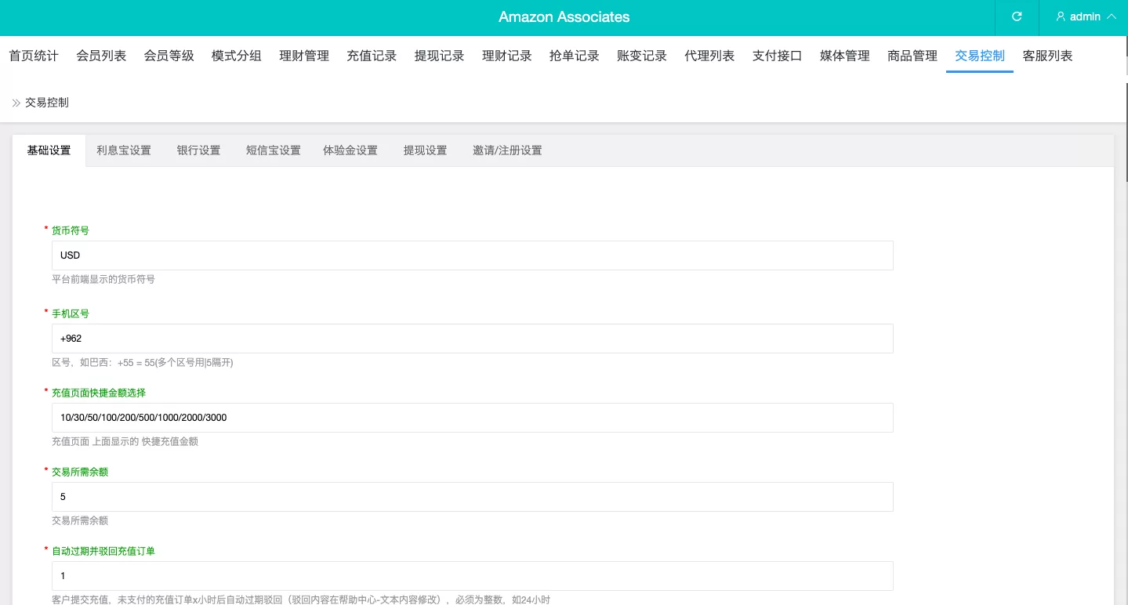Open 商品管理 from the navigation bar
This screenshot has width=1128, height=605.
point(912,56)
